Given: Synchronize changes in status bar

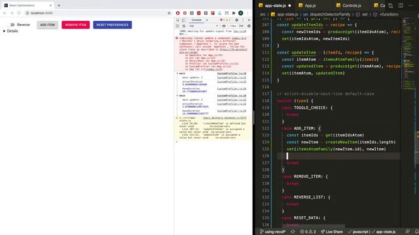Looking at the screenshot, I should click(x=293, y=232).
